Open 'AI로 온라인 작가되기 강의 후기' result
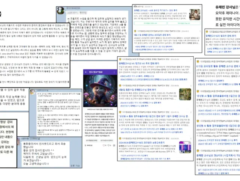Viewport: 240px width, 181px height. tap(156, 11)
